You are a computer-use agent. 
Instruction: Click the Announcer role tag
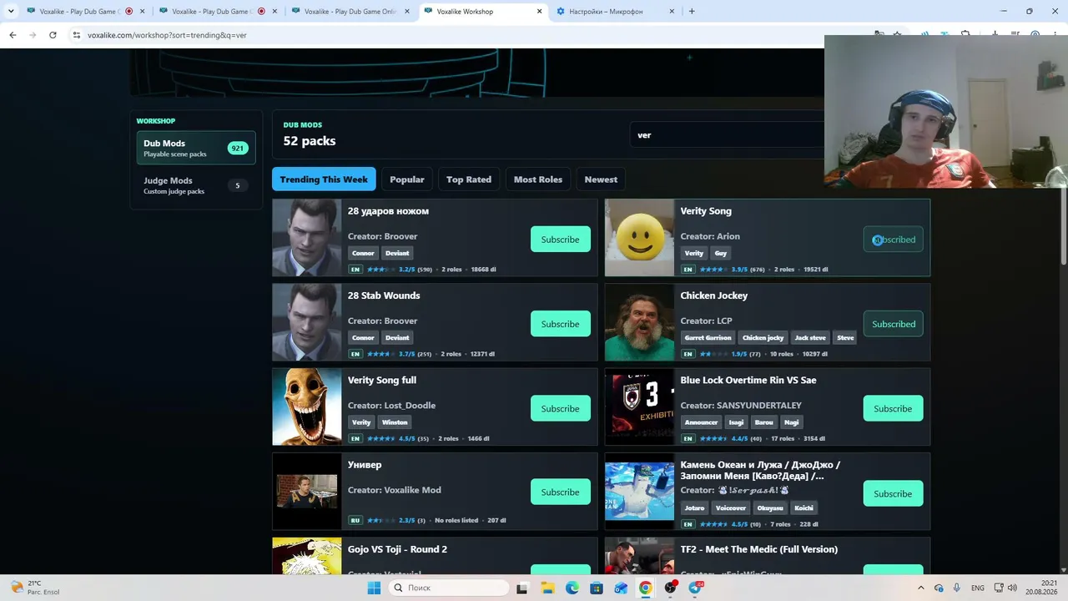coord(701,422)
